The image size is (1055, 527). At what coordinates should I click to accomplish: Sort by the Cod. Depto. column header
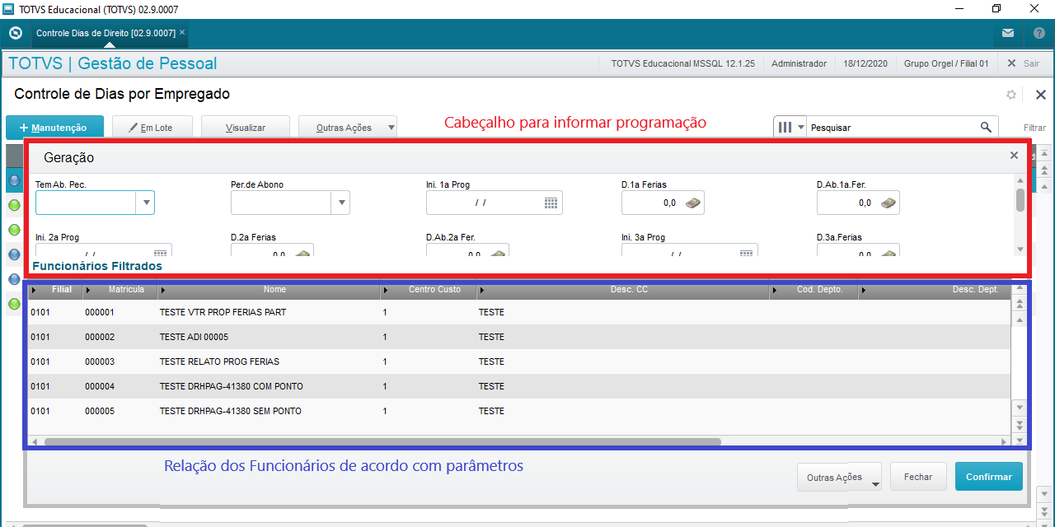[814, 290]
